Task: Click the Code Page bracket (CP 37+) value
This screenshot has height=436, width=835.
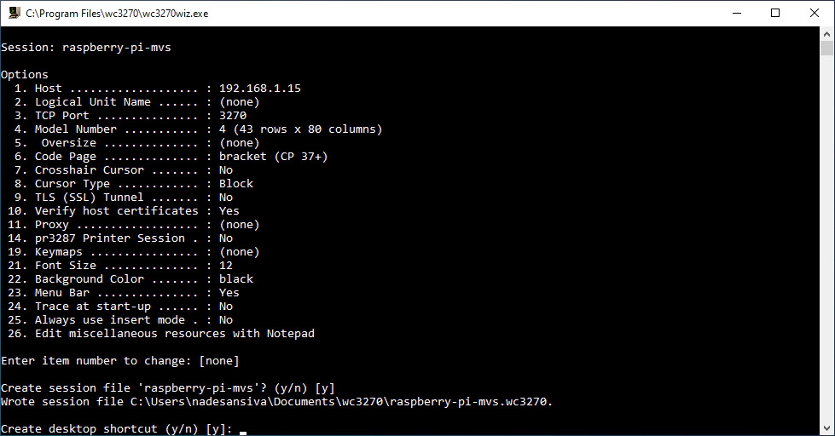Action: 273,157
